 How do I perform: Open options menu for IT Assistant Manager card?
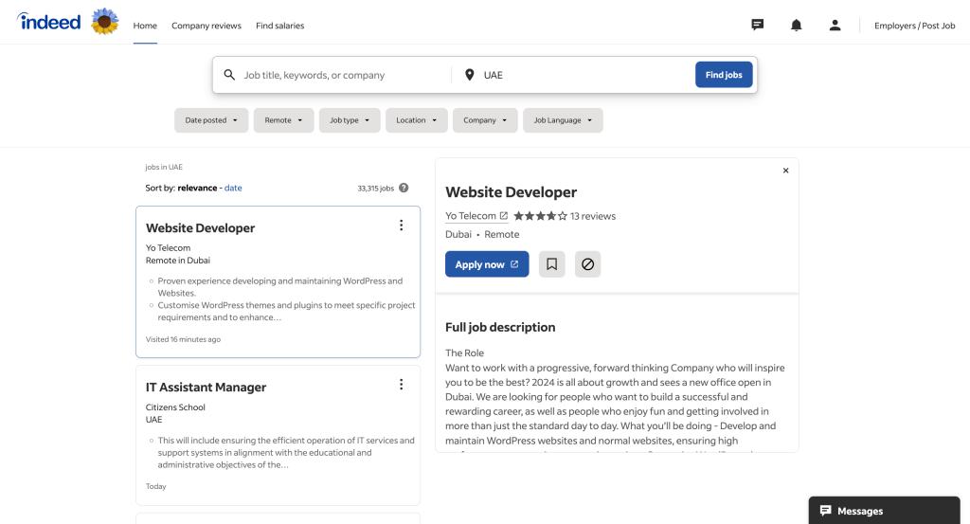click(x=401, y=385)
